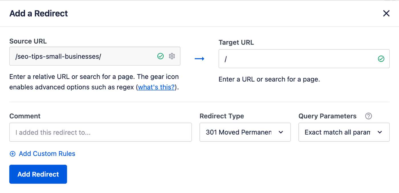
Task: Click the Add Redirect button
Action: (x=38, y=174)
